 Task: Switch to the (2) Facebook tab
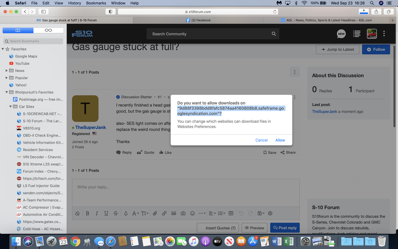(198, 20)
